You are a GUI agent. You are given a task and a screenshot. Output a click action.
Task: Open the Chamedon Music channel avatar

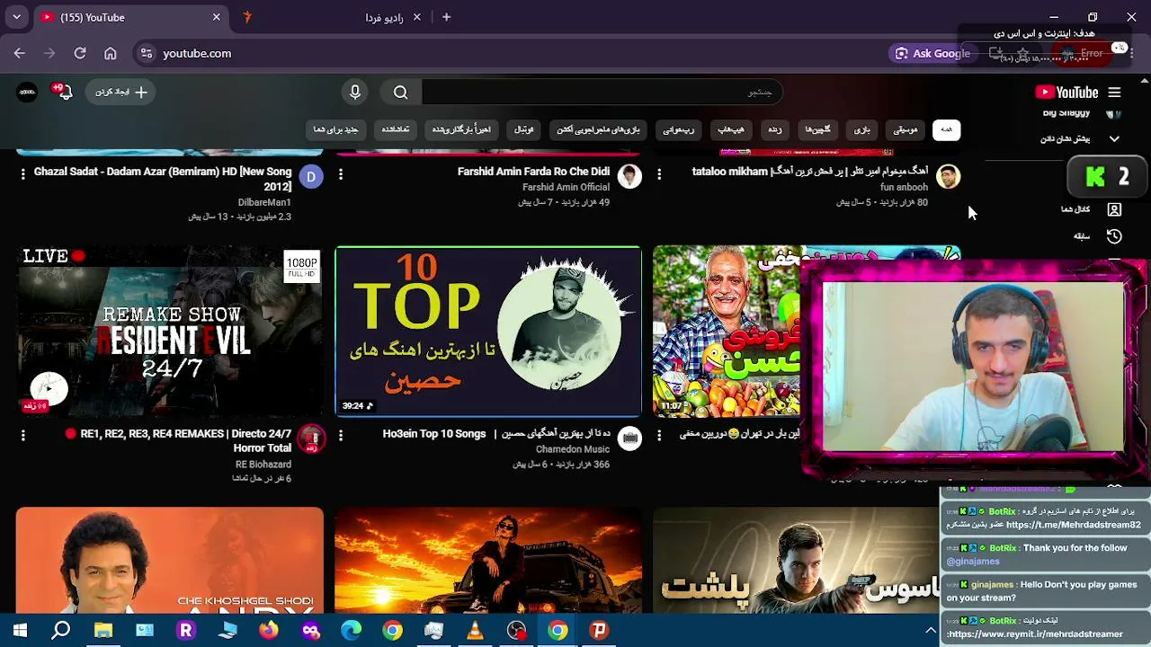coord(629,439)
